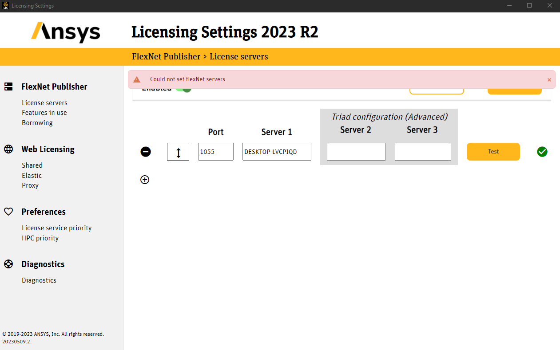Click the reorder up-down arrow control
This screenshot has height=350, width=560.
(178, 152)
